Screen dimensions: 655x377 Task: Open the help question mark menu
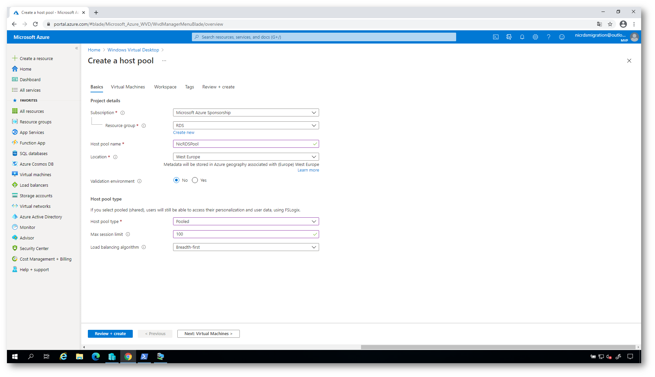tap(549, 37)
